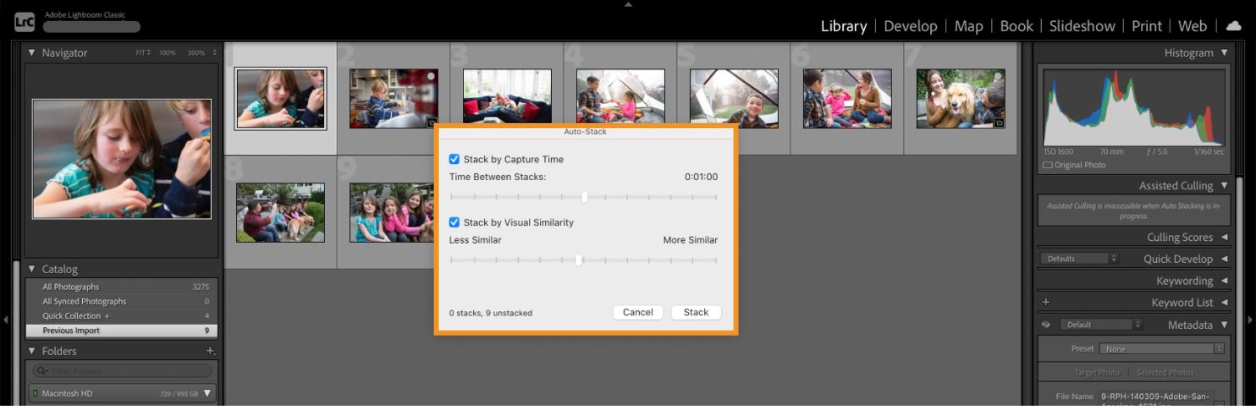This screenshot has width=1256, height=406.
Task: Set Navigator zoom to 100%
Action: tap(167, 53)
